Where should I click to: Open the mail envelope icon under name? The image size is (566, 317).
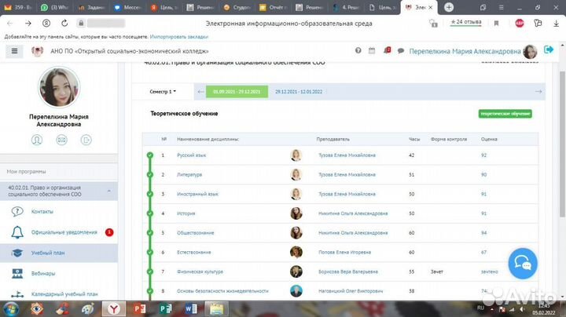click(x=62, y=140)
